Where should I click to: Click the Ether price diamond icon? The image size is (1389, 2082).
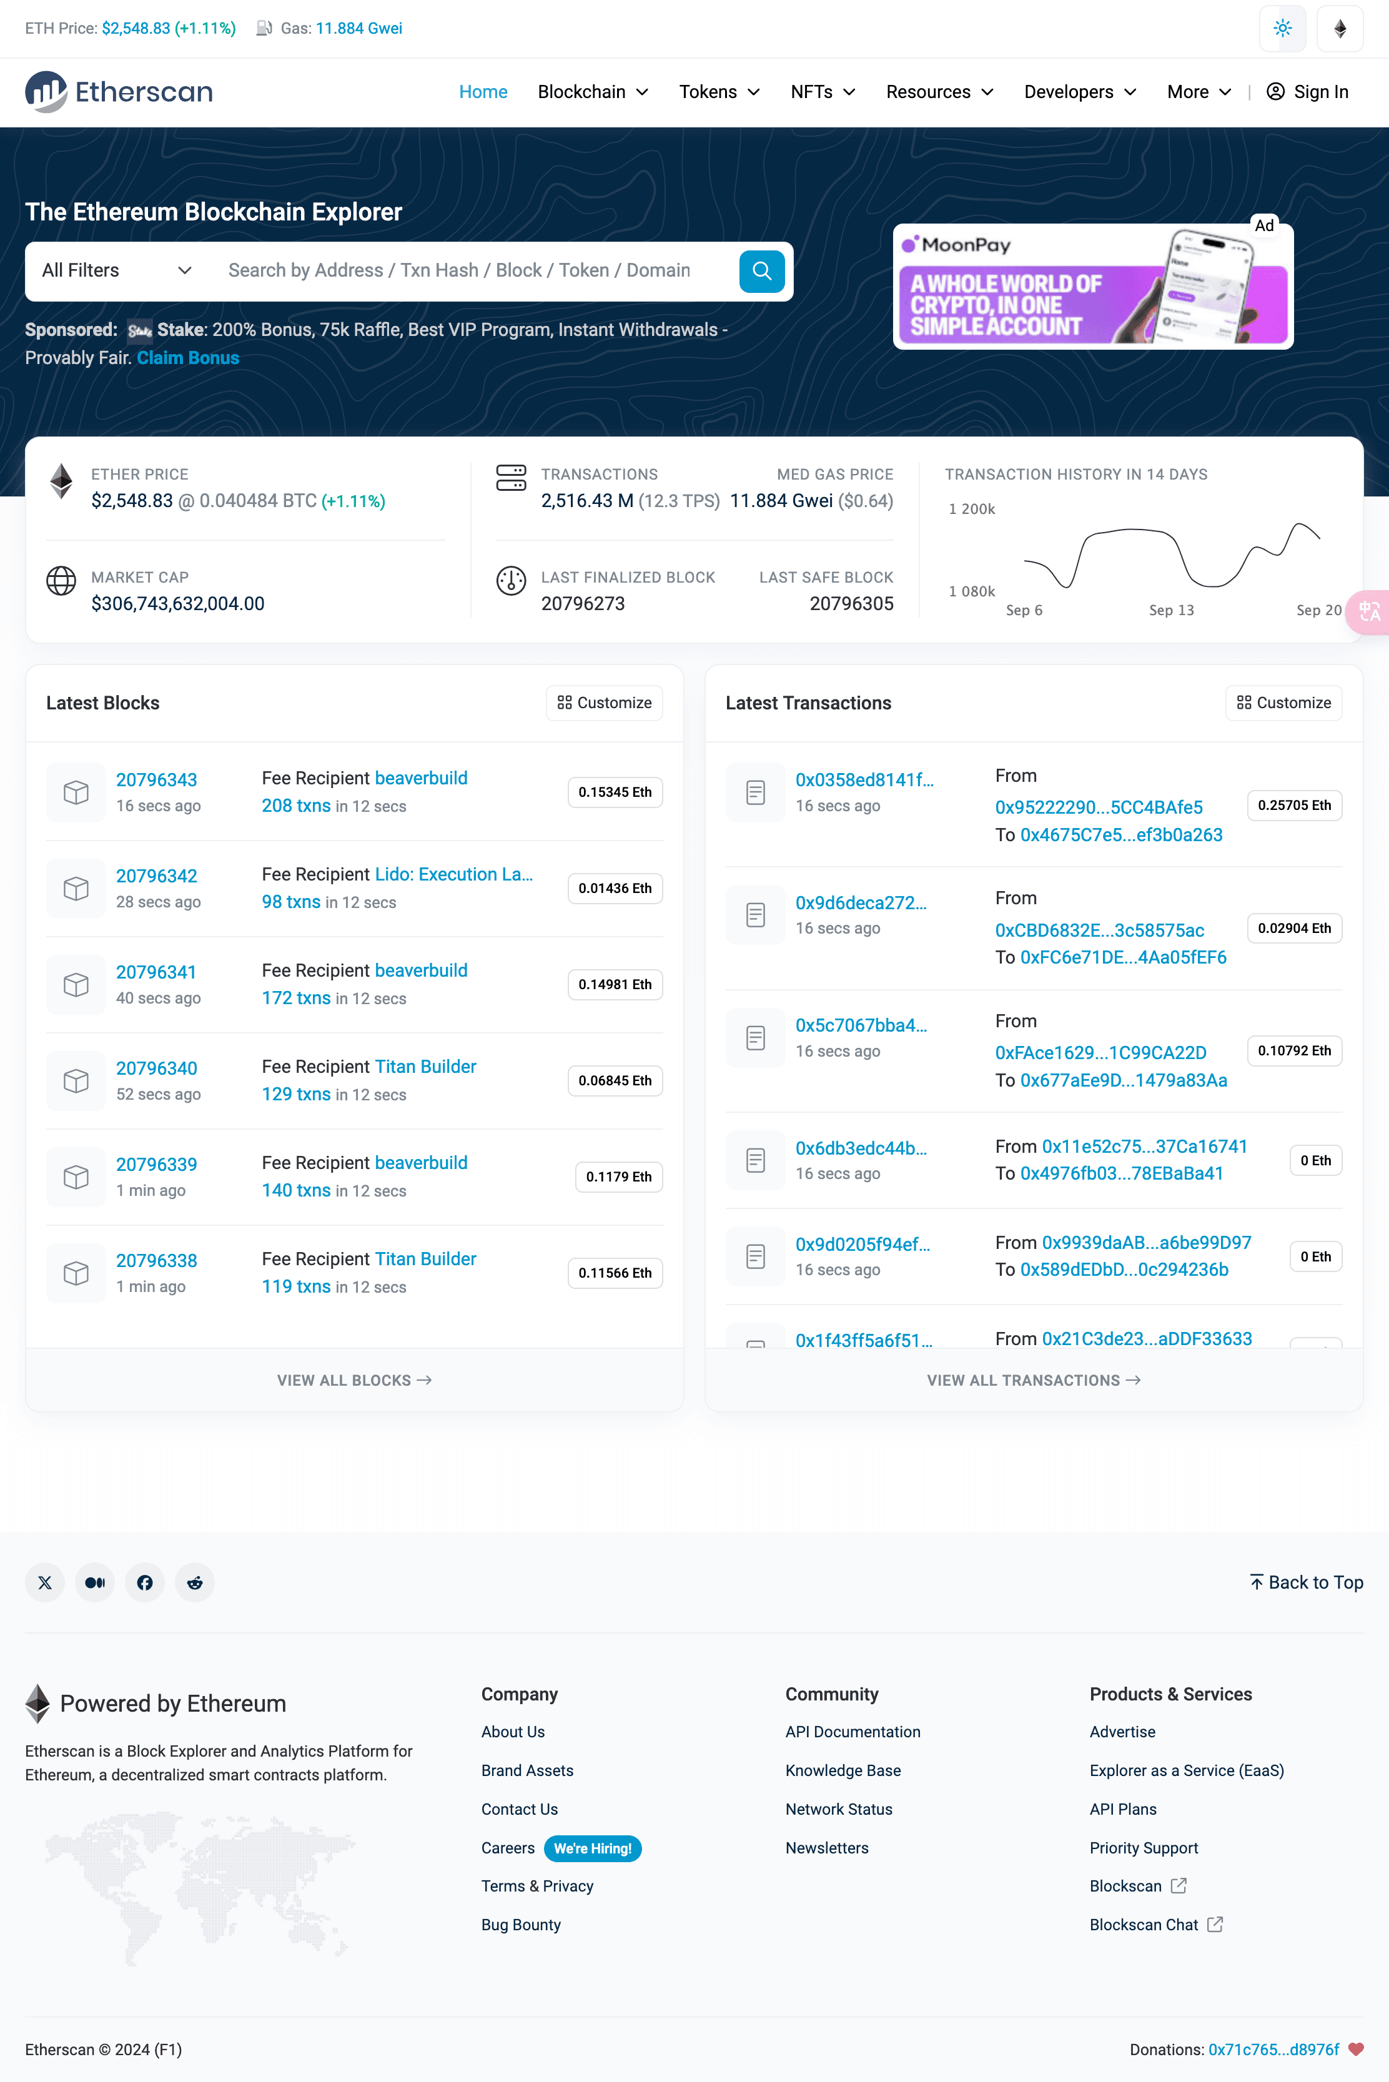coord(61,481)
